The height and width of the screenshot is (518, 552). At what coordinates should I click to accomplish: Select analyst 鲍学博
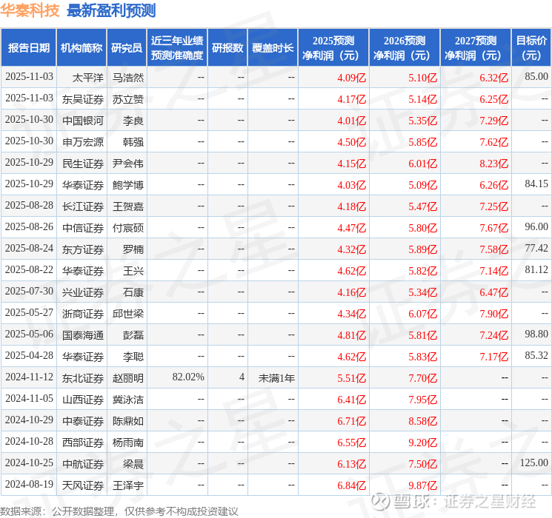click(127, 185)
